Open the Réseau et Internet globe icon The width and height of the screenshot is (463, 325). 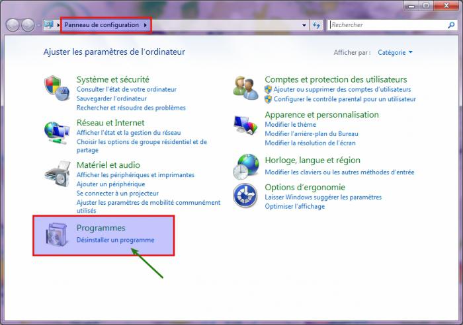(x=57, y=133)
